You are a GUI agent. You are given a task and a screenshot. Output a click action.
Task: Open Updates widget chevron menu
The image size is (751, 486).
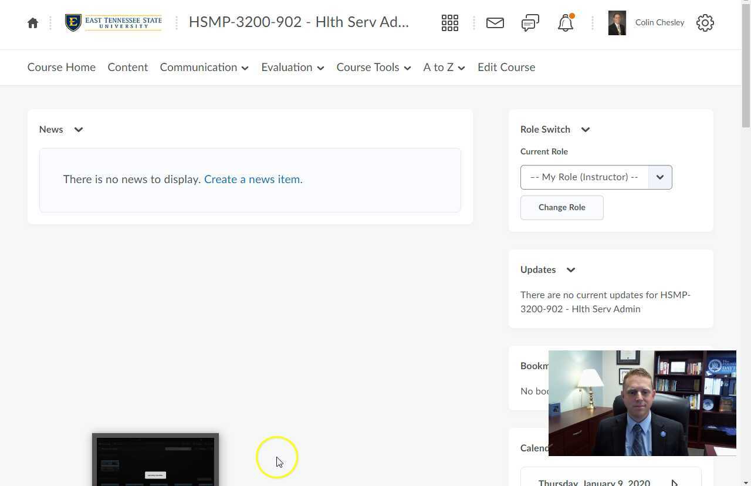(570, 270)
